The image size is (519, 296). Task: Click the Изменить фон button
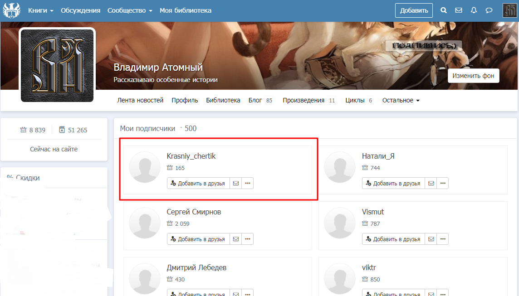(x=473, y=76)
